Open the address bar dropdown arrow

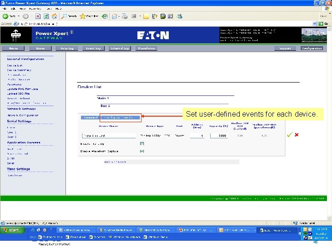pyautogui.click(x=314, y=24)
